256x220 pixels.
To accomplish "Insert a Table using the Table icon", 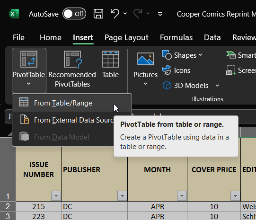I will [111, 59].
